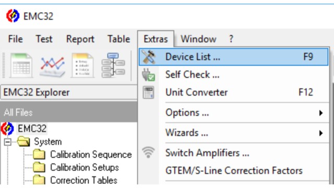Select the Calibration Sequence folder
The width and height of the screenshot is (334, 188).
[x=82, y=155]
